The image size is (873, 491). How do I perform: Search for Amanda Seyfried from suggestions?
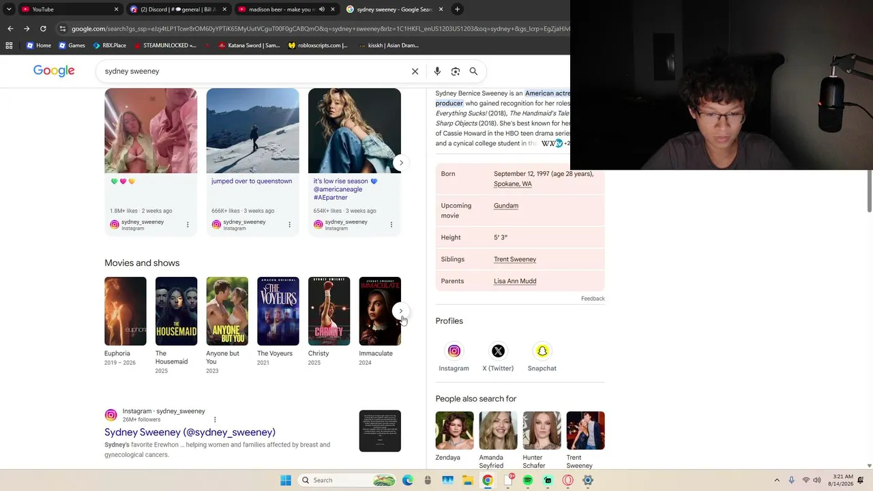coord(498,441)
